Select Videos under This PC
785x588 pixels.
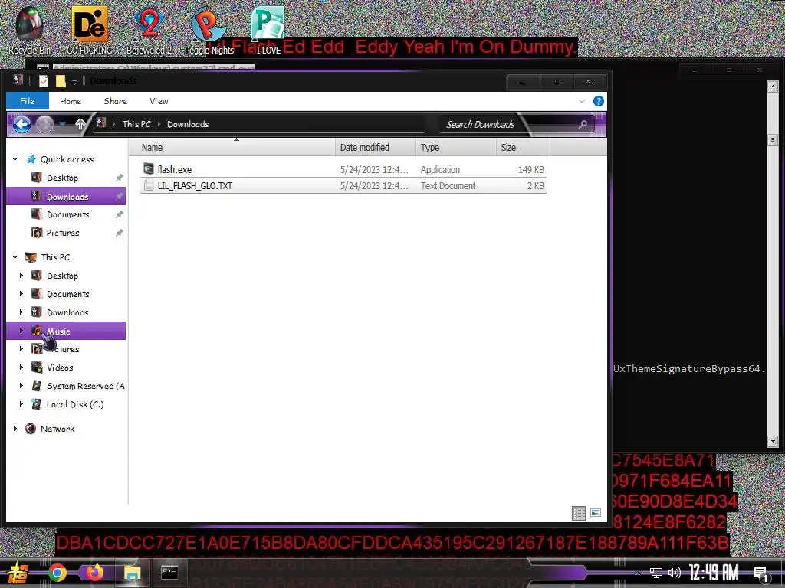(60, 367)
